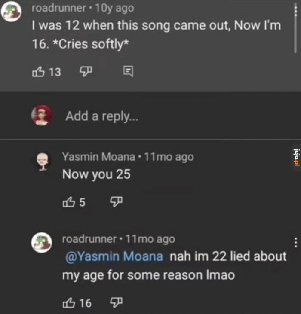Like roadrunner's original top comment
This screenshot has width=301, height=314.
38,72
